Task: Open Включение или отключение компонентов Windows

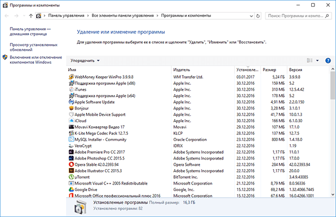Action: tap(36, 60)
